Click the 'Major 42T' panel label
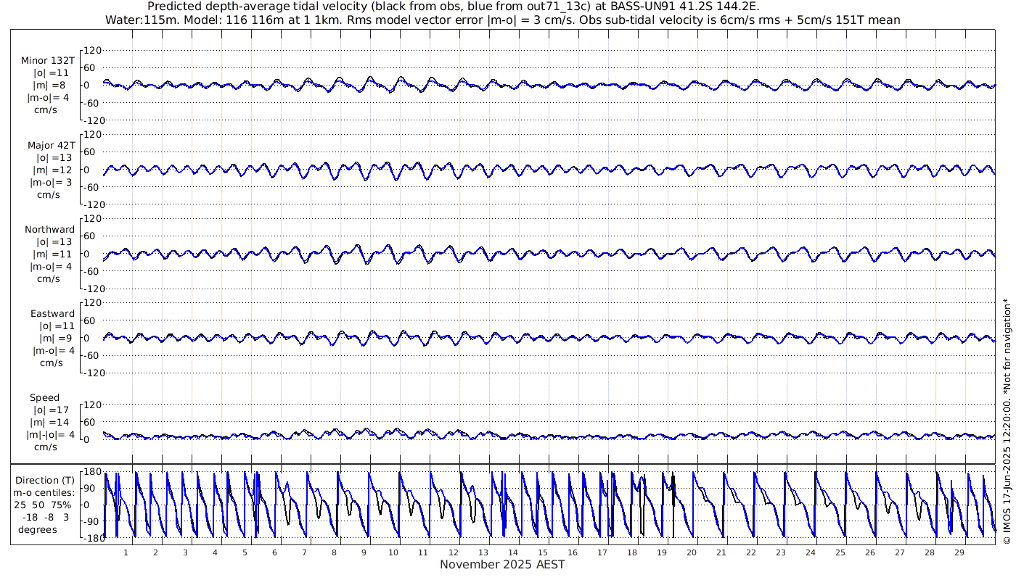Image resolution: width=1016 pixels, height=580 pixels. [x=51, y=145]
